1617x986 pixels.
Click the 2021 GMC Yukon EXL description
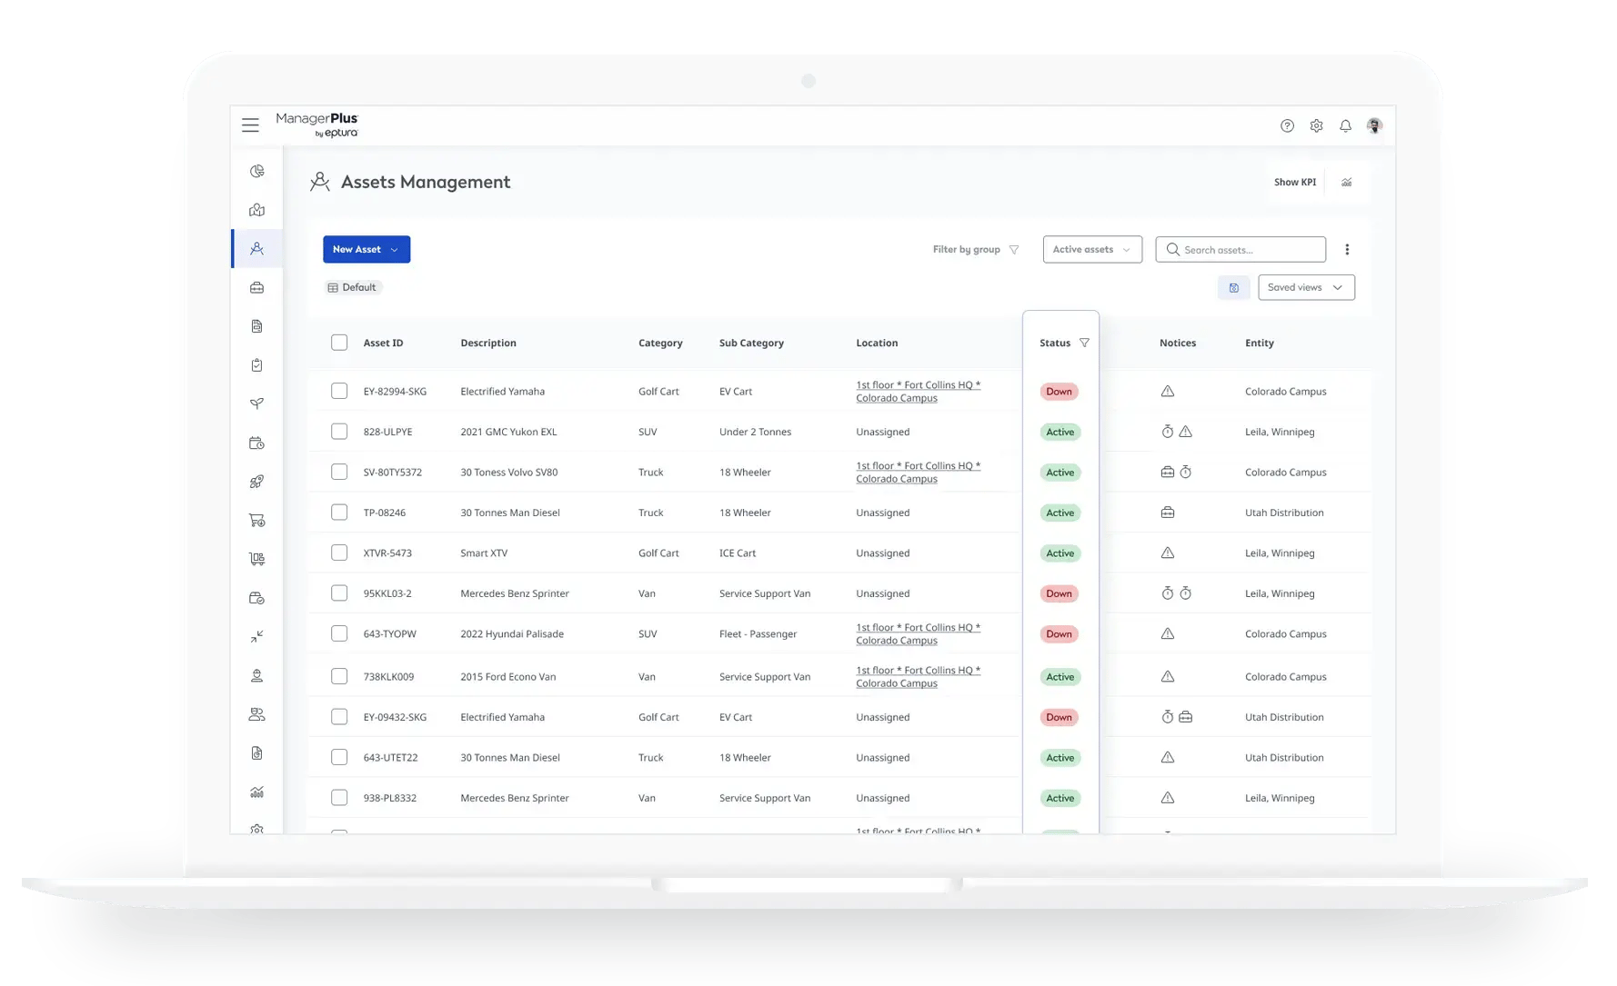[508, 432]
